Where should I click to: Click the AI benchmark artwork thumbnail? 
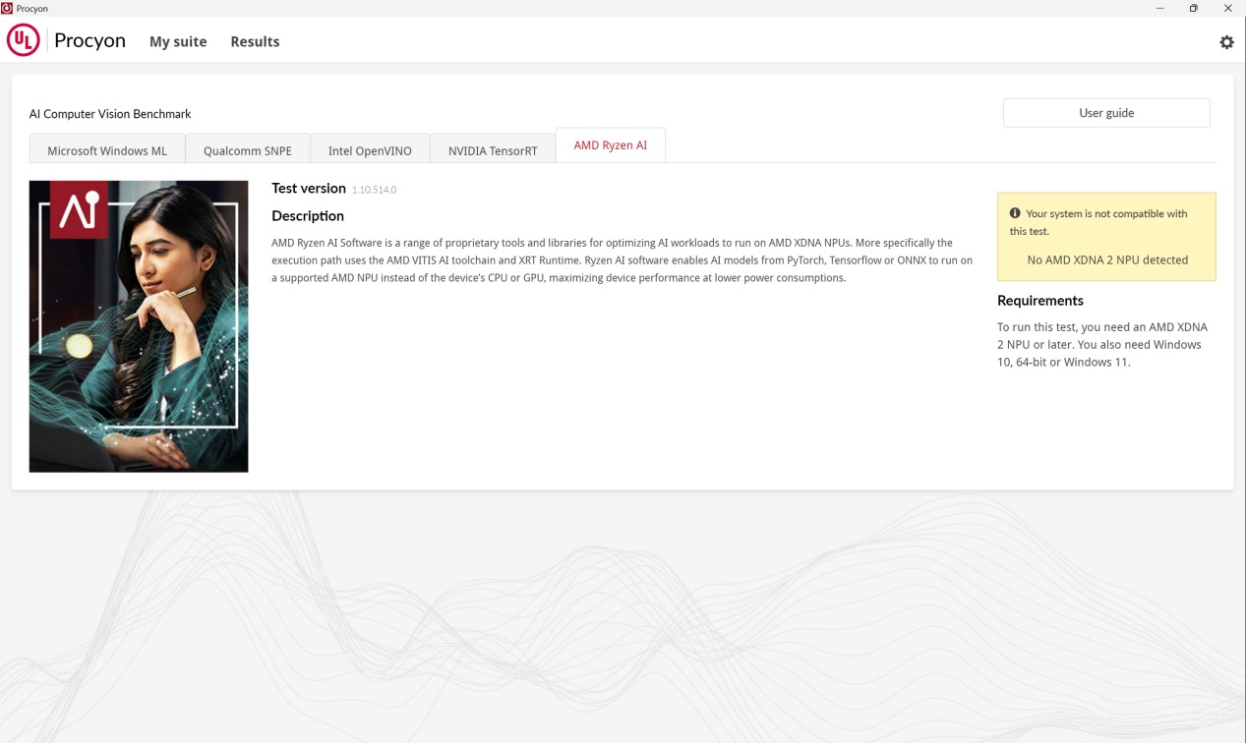click(139, 326)
